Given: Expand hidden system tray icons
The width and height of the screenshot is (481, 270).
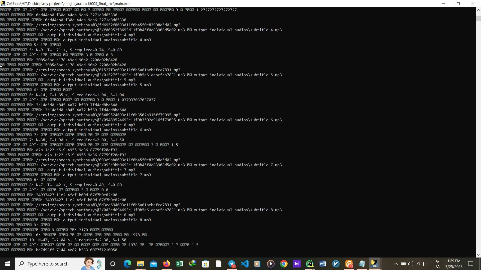Looking at the screenshot, I should 396,264.
